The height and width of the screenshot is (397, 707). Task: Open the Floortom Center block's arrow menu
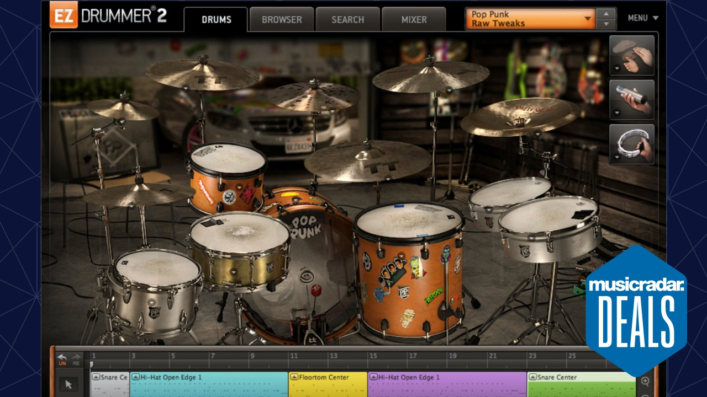coord(294,377)
